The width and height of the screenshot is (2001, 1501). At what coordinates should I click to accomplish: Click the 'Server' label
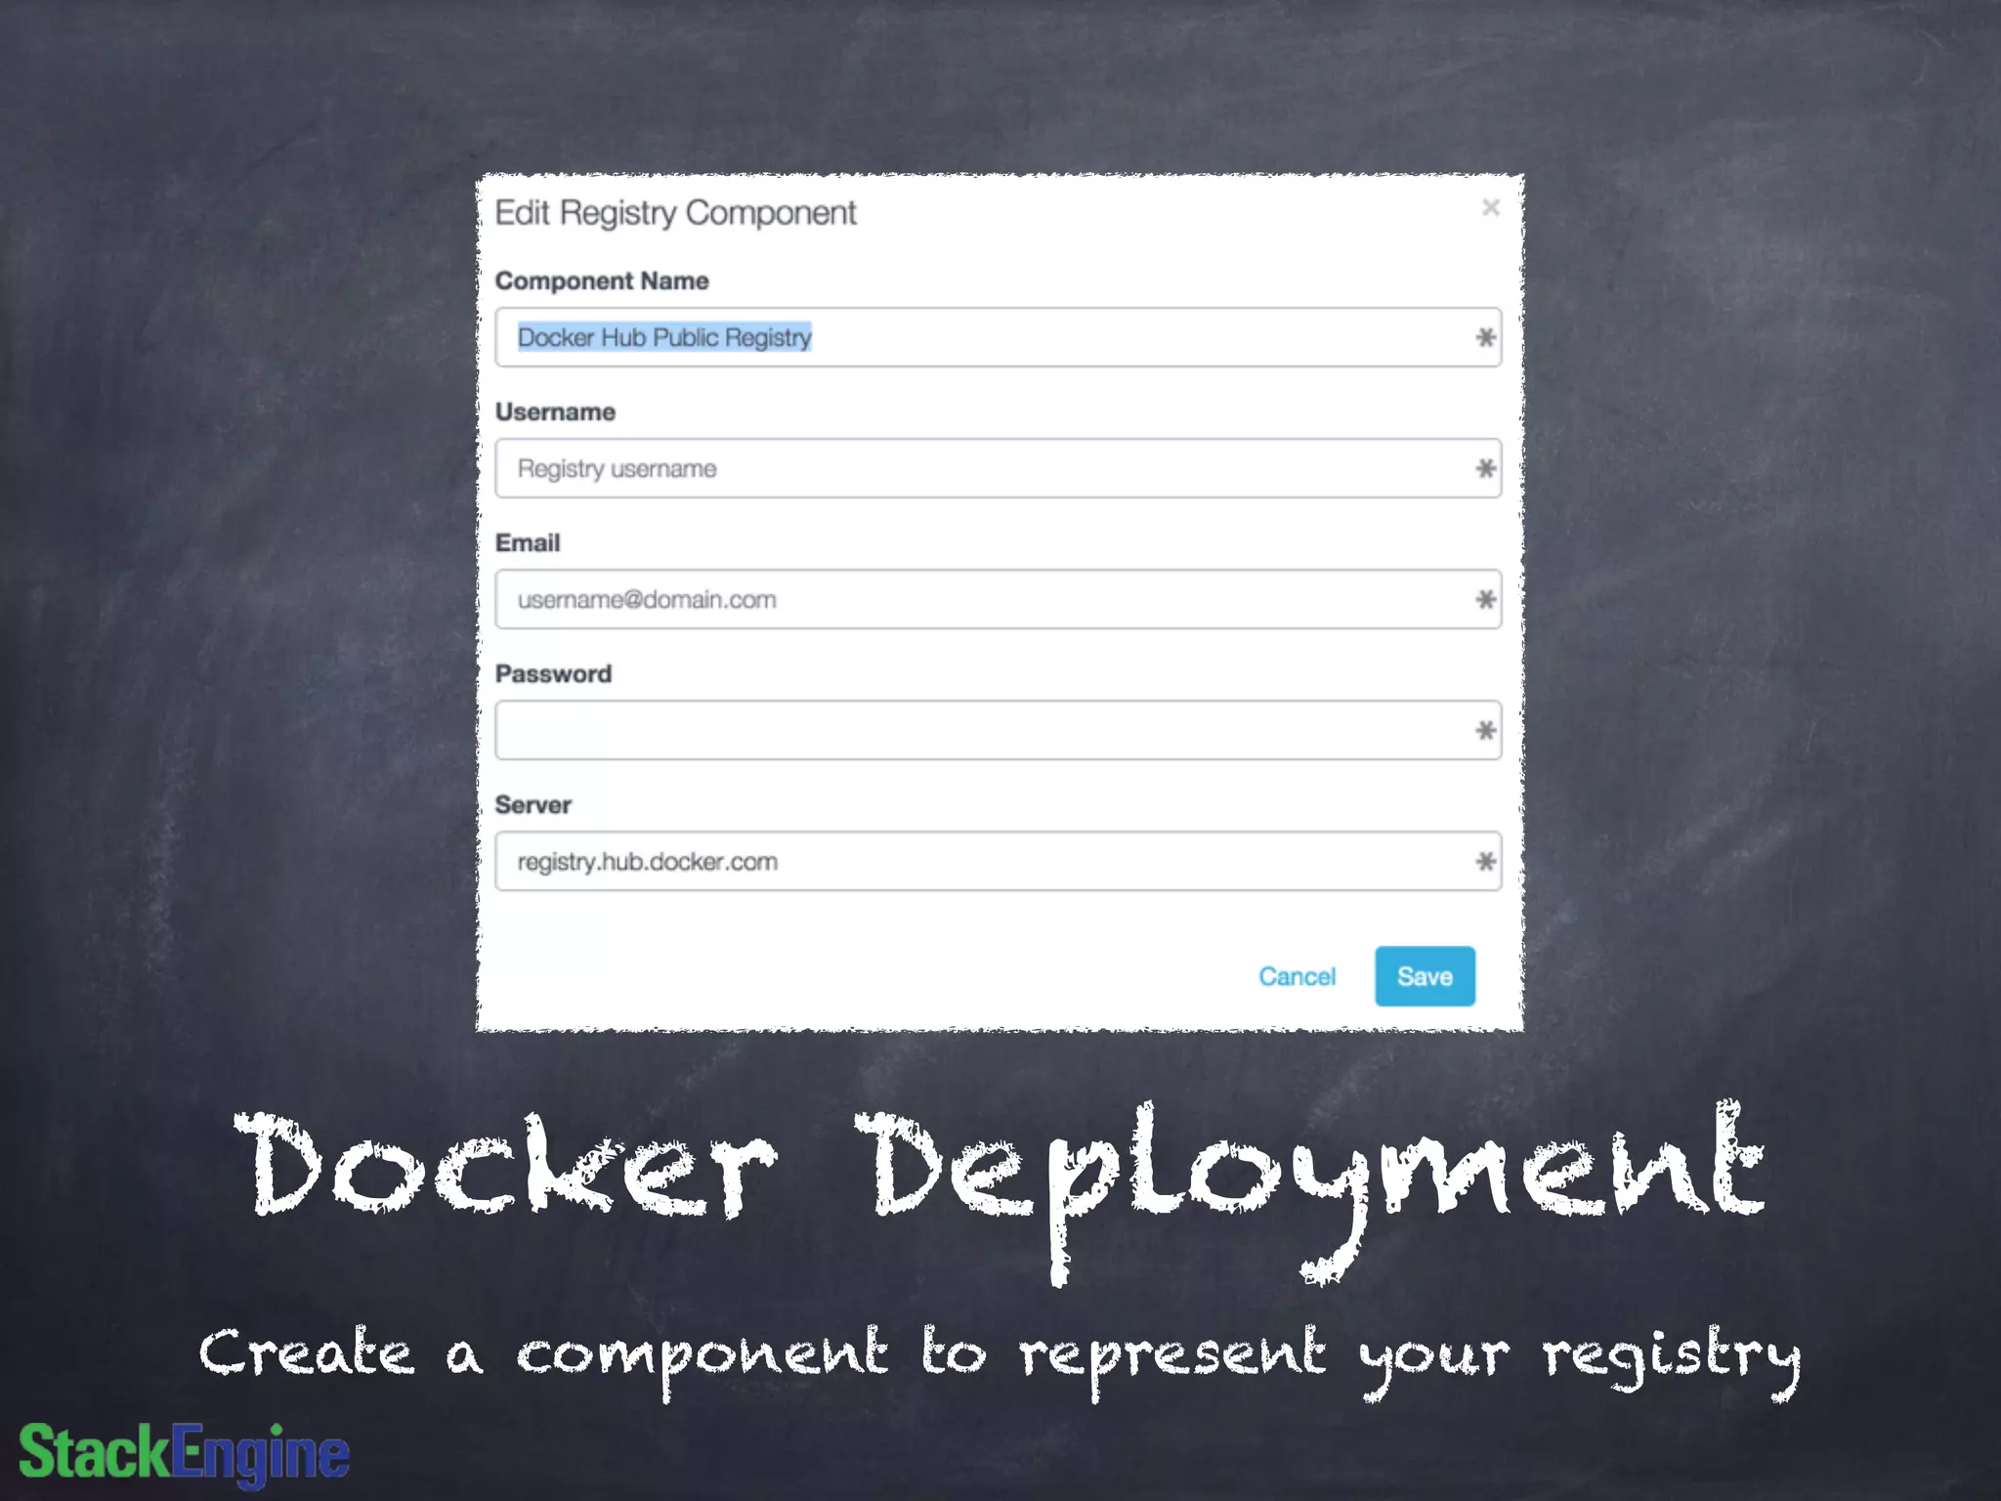(x=532, y=804)
